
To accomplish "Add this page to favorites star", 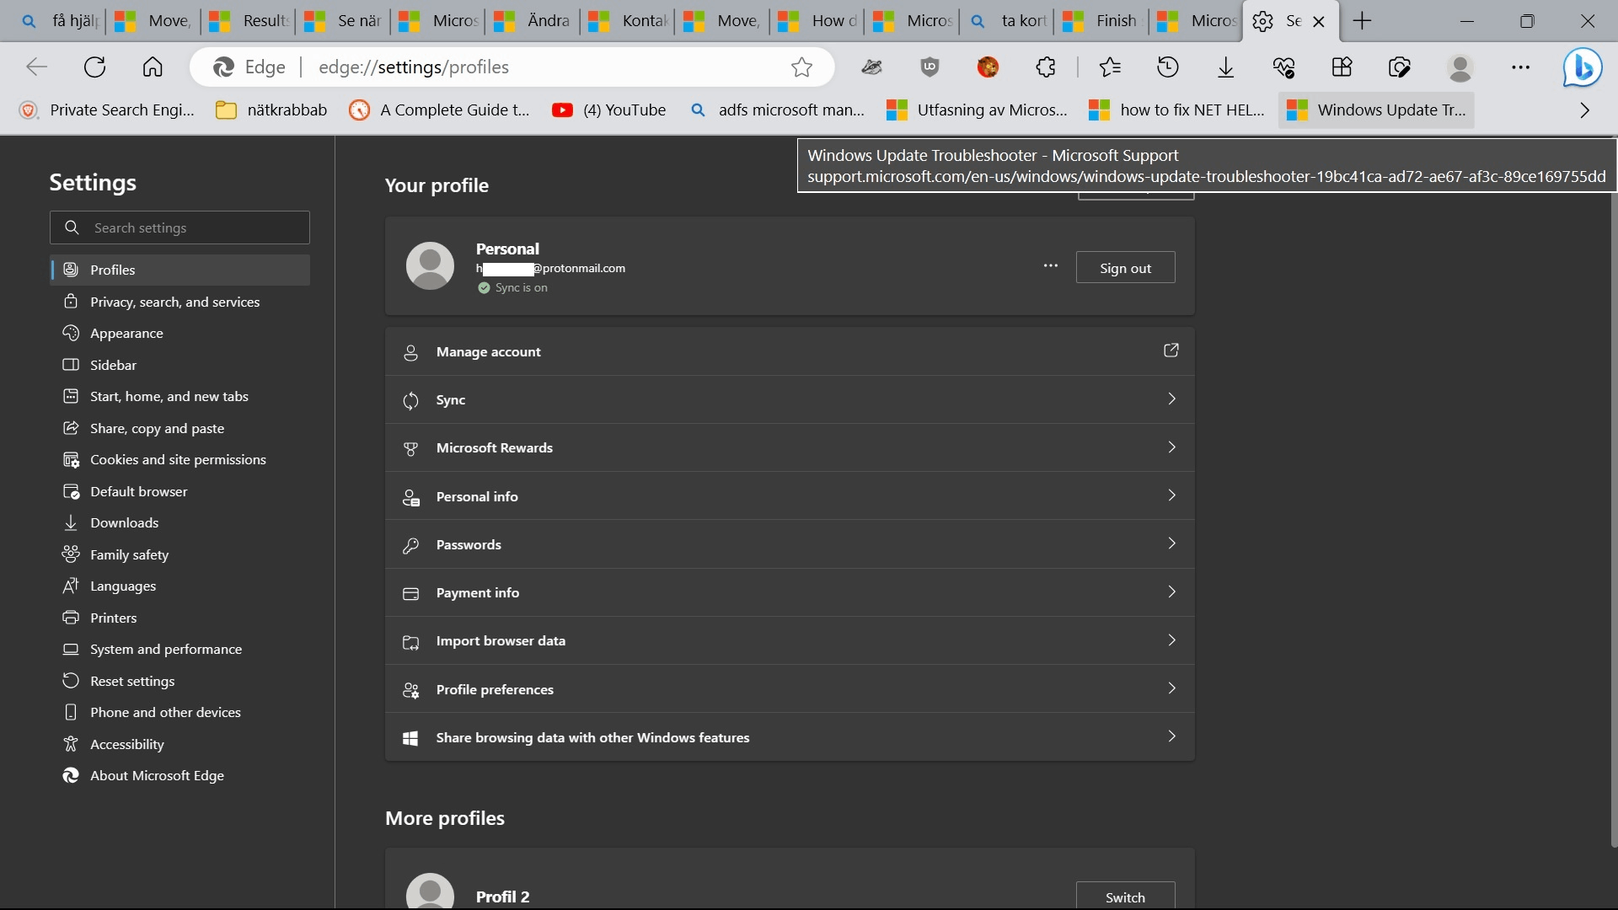I will (801, 67).
